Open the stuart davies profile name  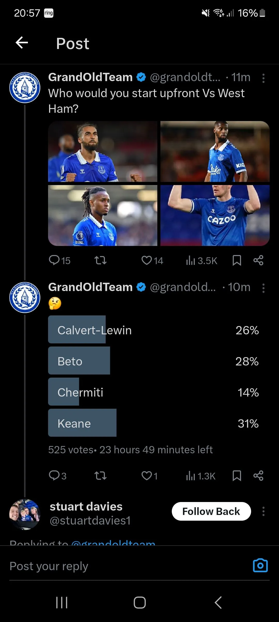tap(86, 506)
